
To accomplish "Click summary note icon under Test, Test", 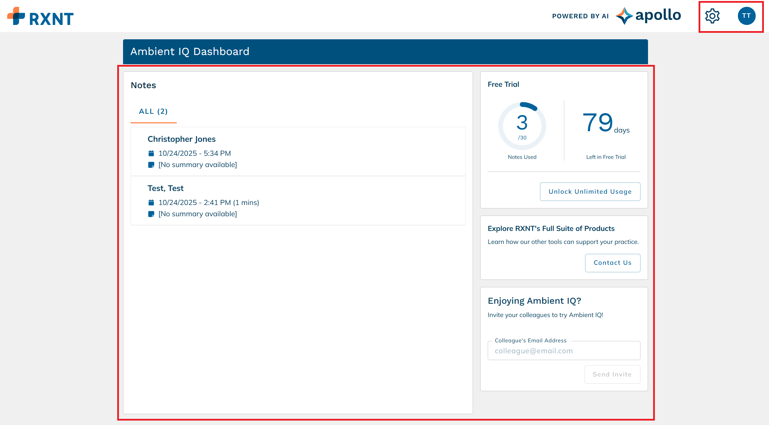I will click(x=151, y=214).
